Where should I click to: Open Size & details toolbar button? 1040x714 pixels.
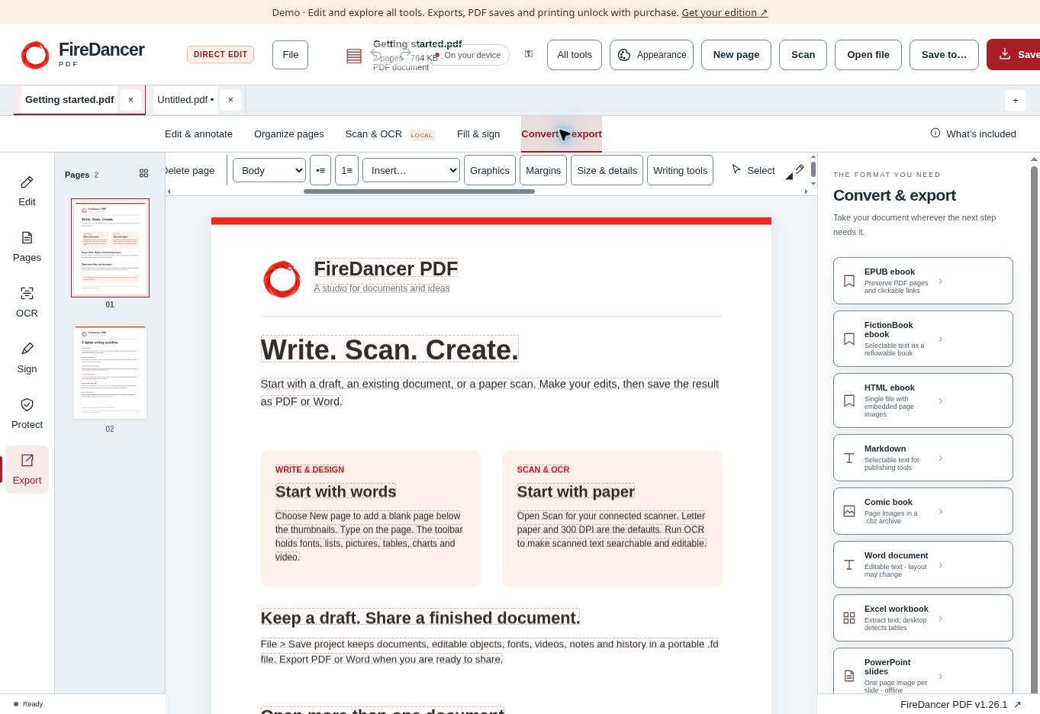coord(607,170)
